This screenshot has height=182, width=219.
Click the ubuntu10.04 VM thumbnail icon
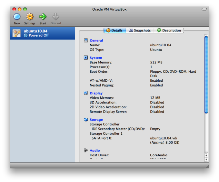(16, 33)
